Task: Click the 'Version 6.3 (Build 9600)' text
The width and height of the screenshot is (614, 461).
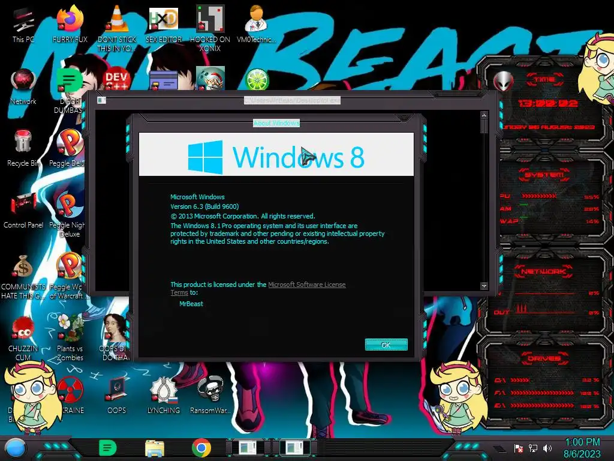Action: (204, 206)
